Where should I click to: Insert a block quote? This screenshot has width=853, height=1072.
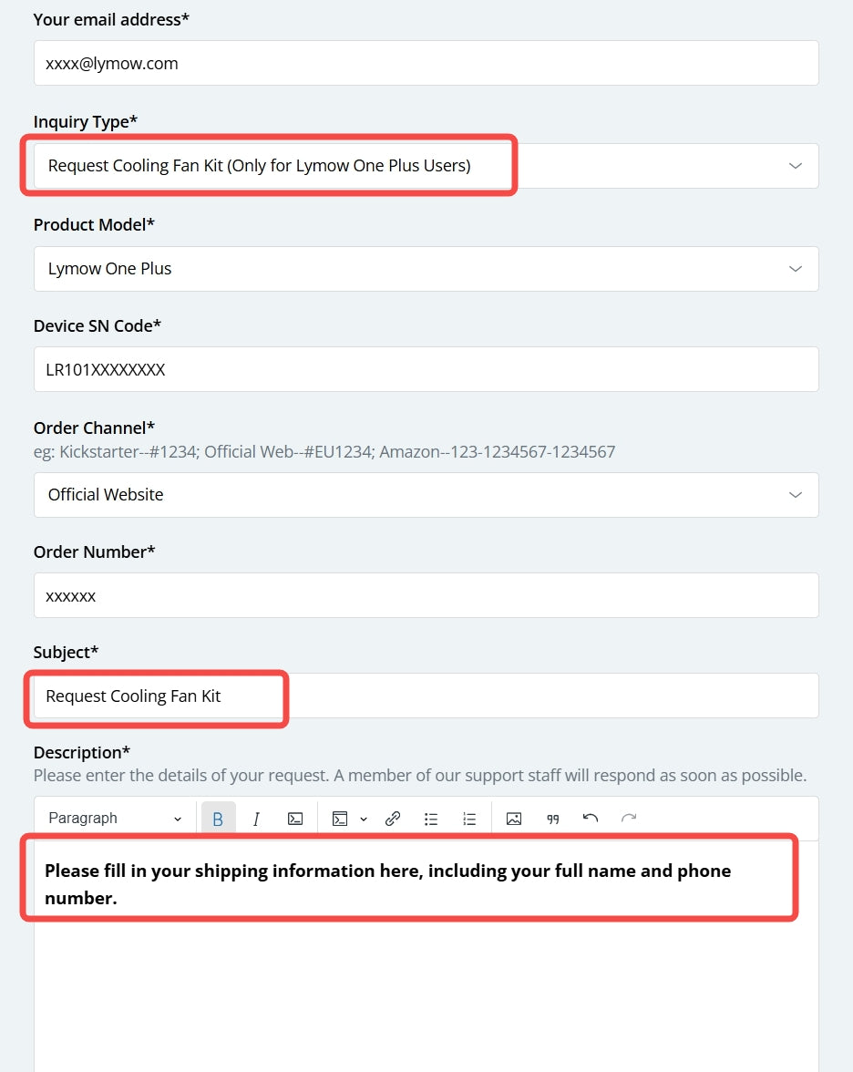[552, 819]
